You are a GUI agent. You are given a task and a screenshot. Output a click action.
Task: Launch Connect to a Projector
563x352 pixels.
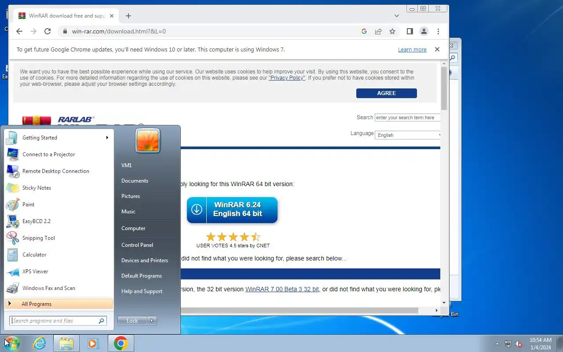click(x=58, y=154)
